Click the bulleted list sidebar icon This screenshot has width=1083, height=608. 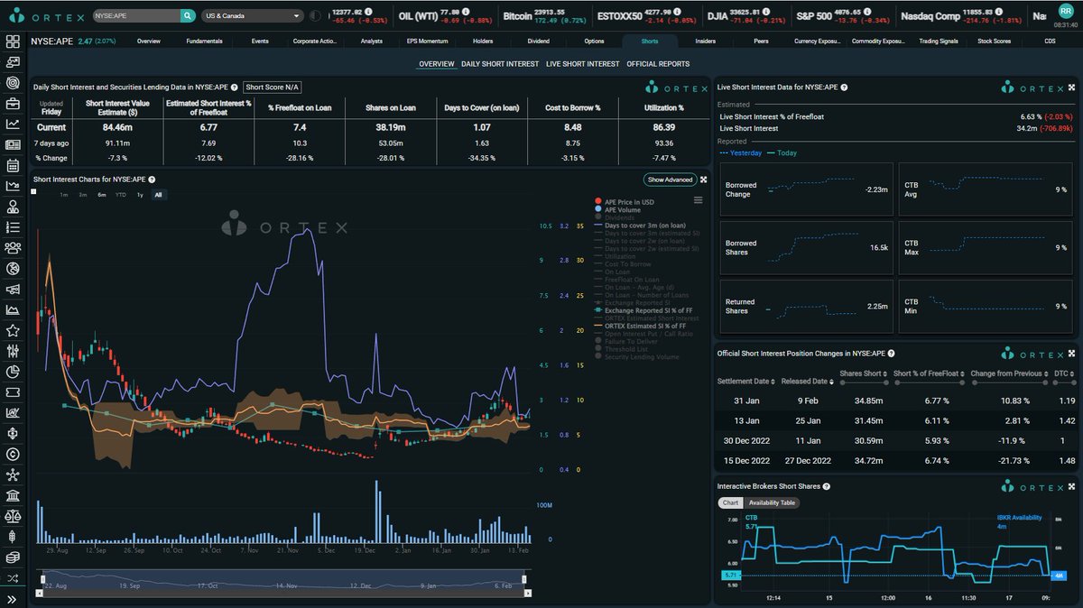pyautogui.click(x=13, y=227)
